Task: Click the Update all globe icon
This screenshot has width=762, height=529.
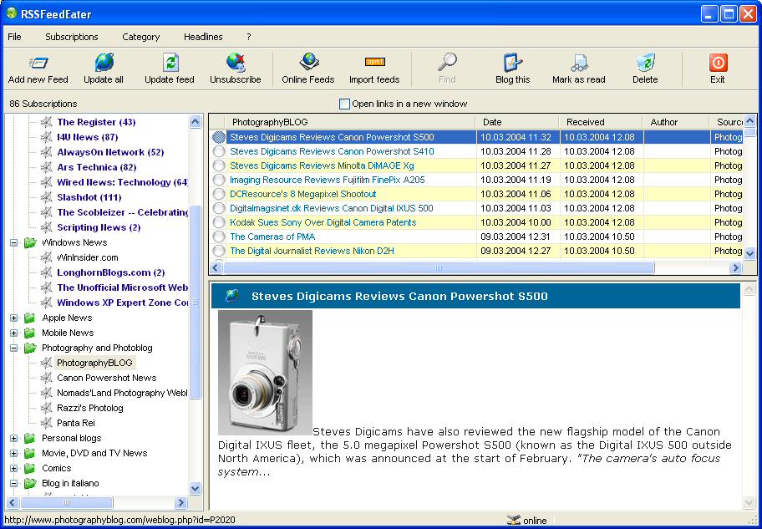Action: [104, 63]
